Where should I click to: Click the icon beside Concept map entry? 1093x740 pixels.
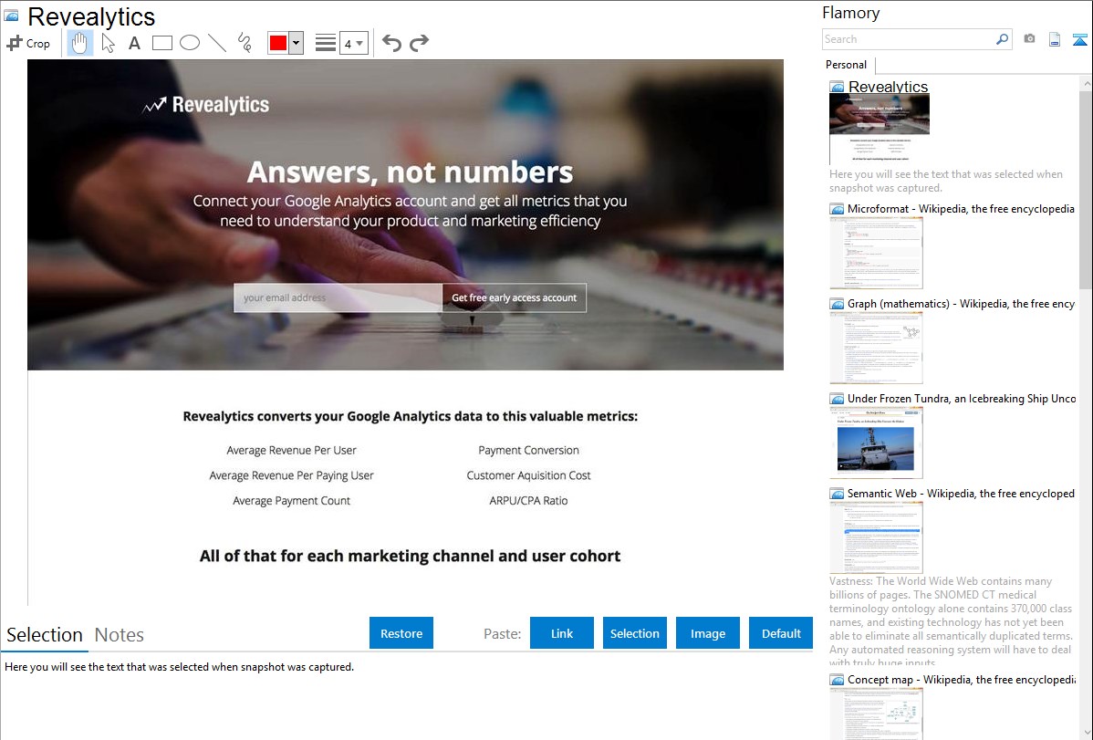pyautogui.click(x=837, y=679)
